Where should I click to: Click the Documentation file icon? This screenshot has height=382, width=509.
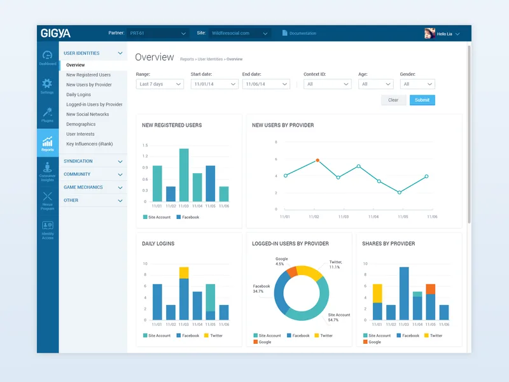(x=284, y=33)
